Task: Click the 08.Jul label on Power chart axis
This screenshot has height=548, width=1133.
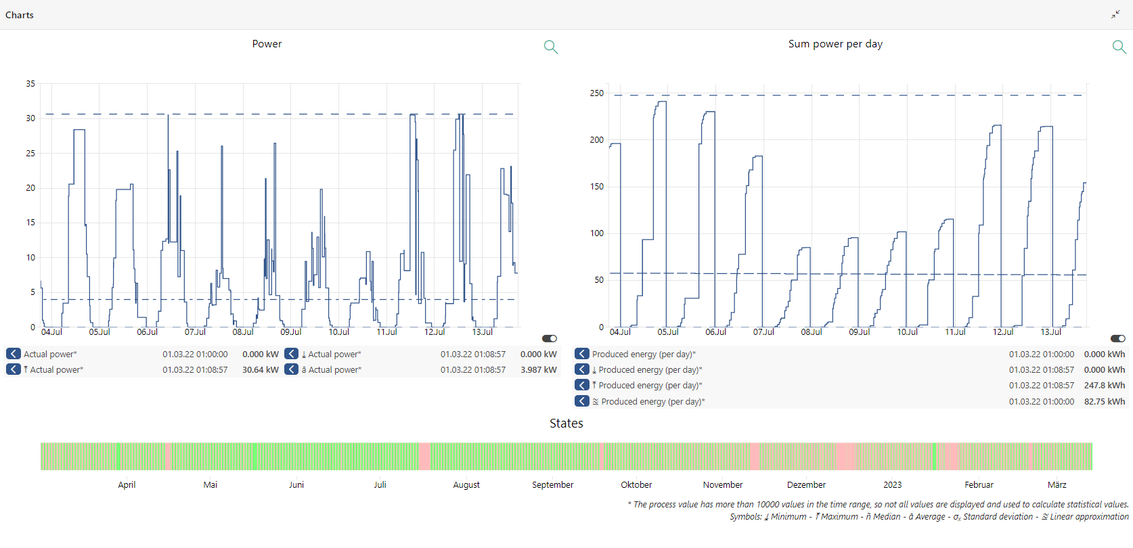Action: 242,332
